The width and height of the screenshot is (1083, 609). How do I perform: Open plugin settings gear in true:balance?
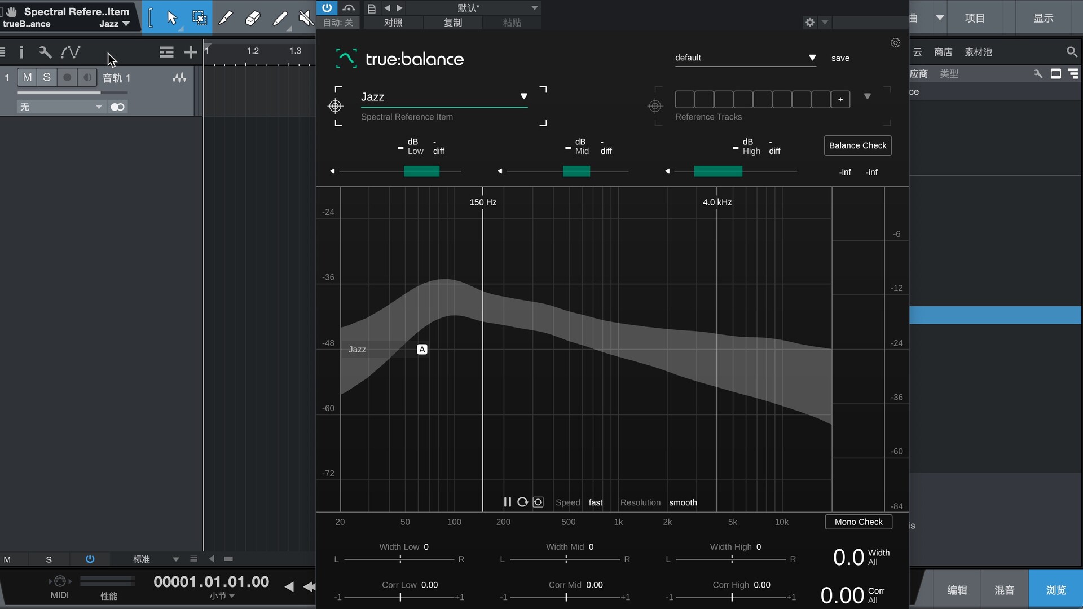click(895, 43)
